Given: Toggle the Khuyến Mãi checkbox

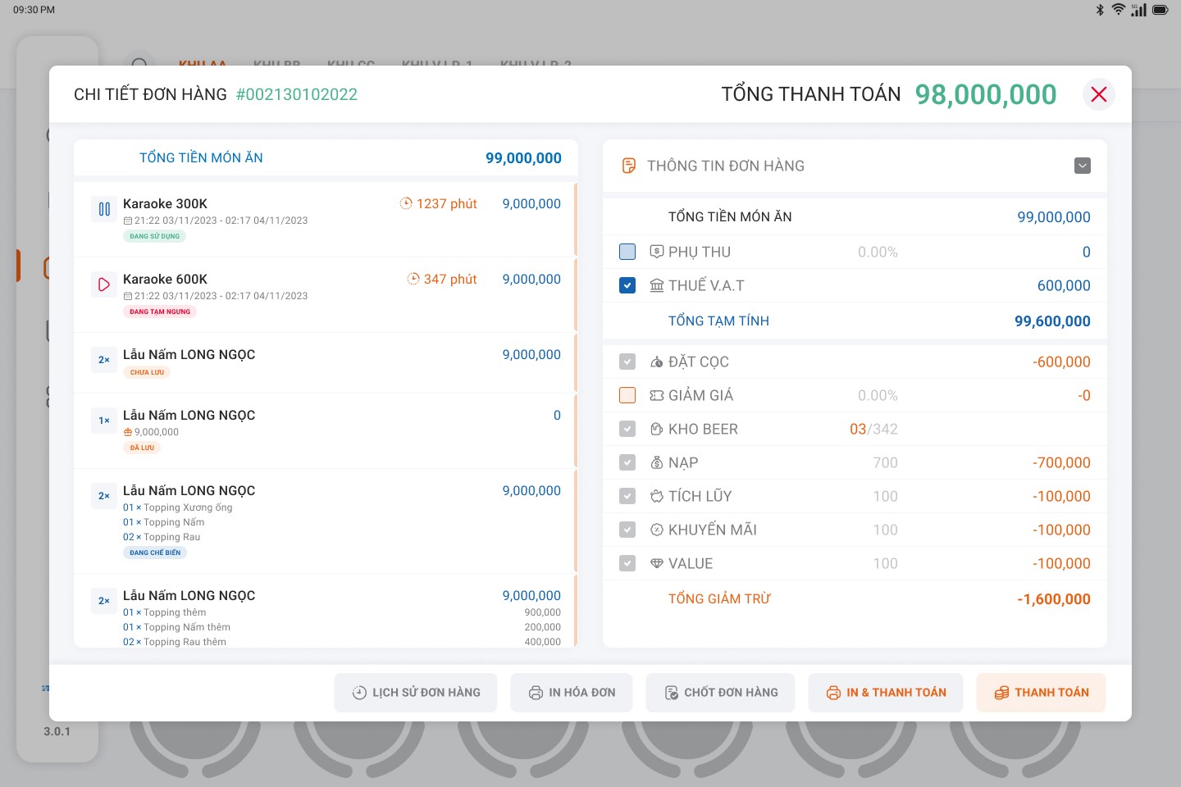Looking at the screenshot, I should [x=627, y=530].
